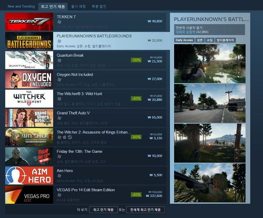This screenshot has width=263, height=218.
Task: Open the VEGAS Pro Edit capsule image
Action: coord(29,195)
